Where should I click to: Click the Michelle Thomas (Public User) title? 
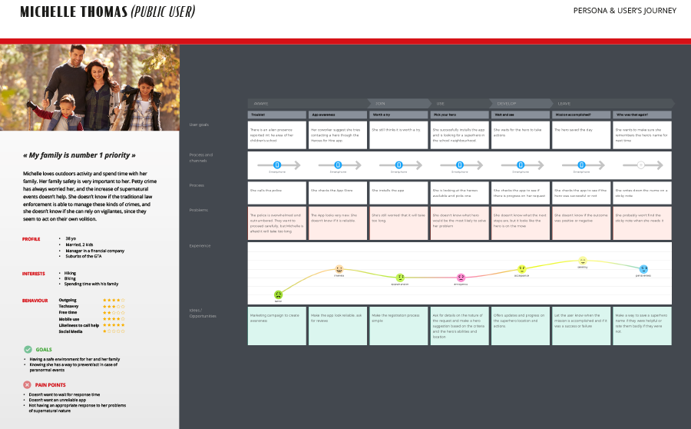tap(107, 12)
